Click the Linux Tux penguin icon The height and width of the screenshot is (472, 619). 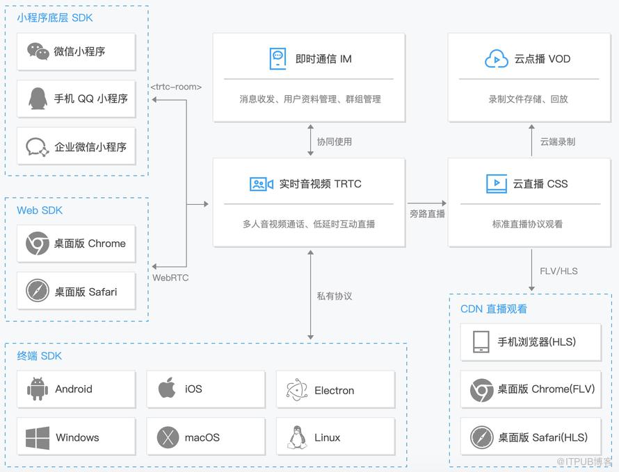(297, 437)
